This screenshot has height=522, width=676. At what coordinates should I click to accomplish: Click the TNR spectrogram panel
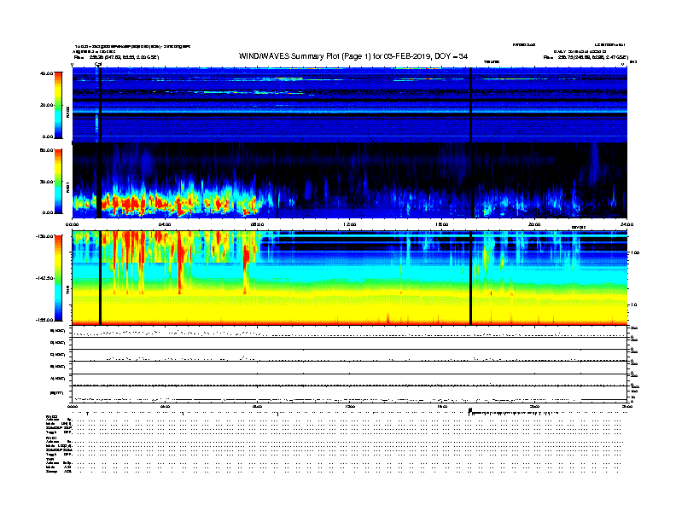tap(350, 278)
